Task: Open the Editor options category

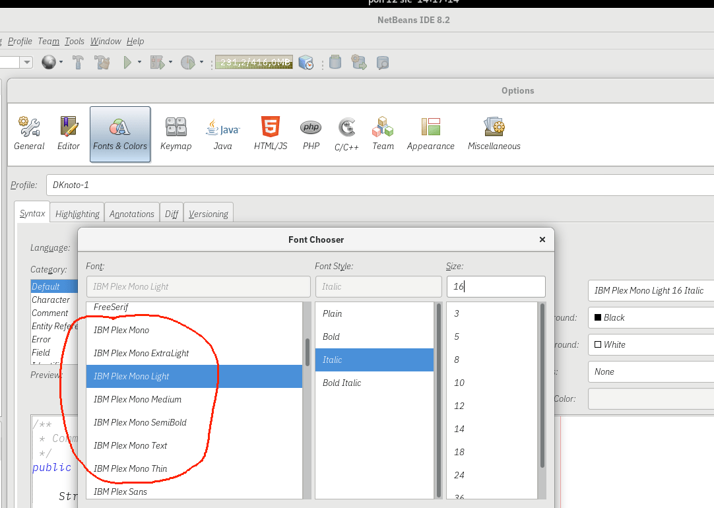Action: [x=69, y=134]
